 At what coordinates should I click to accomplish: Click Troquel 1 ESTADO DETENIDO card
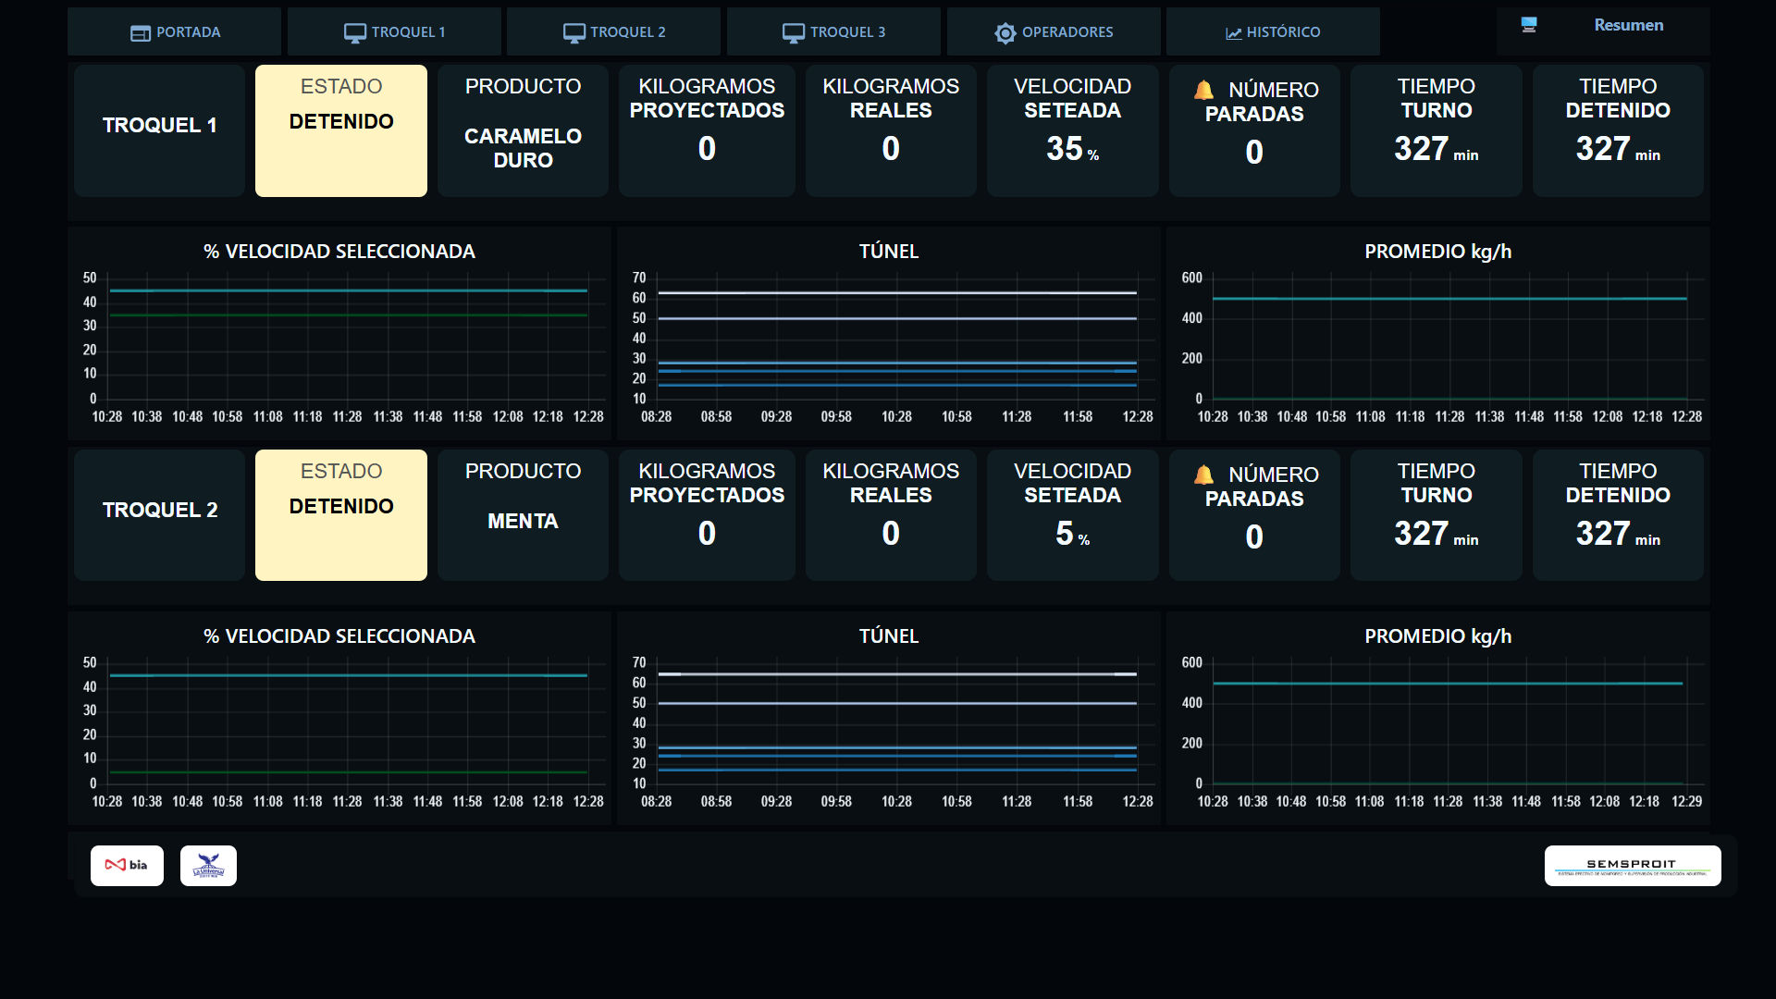(x=340, y=129)
